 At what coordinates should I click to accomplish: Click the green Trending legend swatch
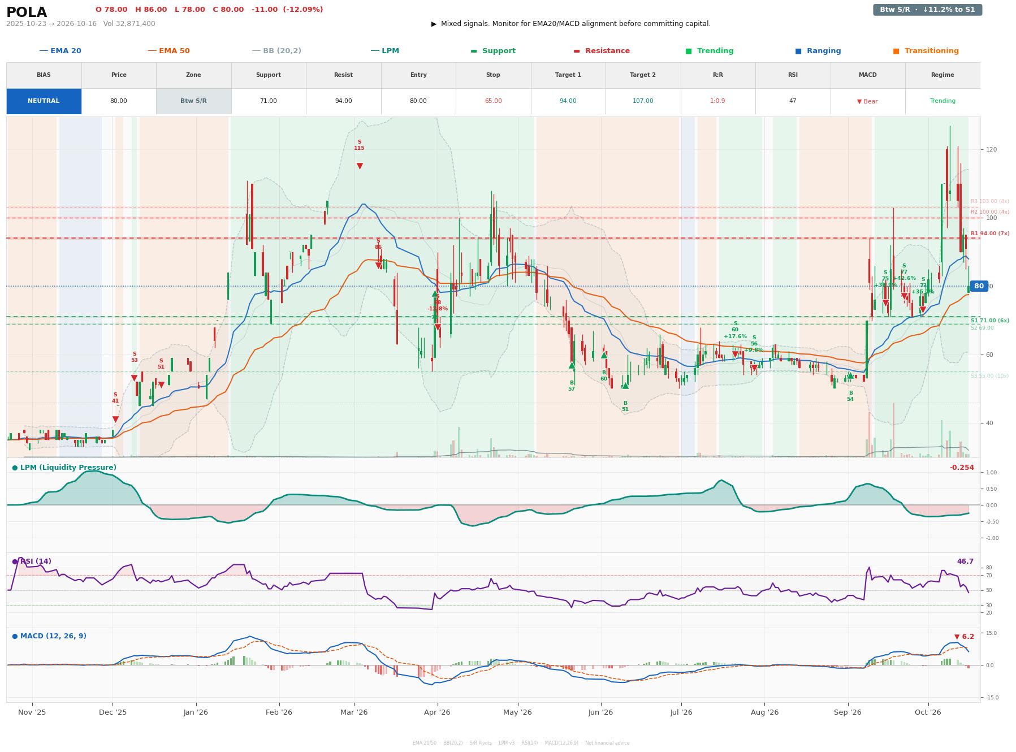689,51
